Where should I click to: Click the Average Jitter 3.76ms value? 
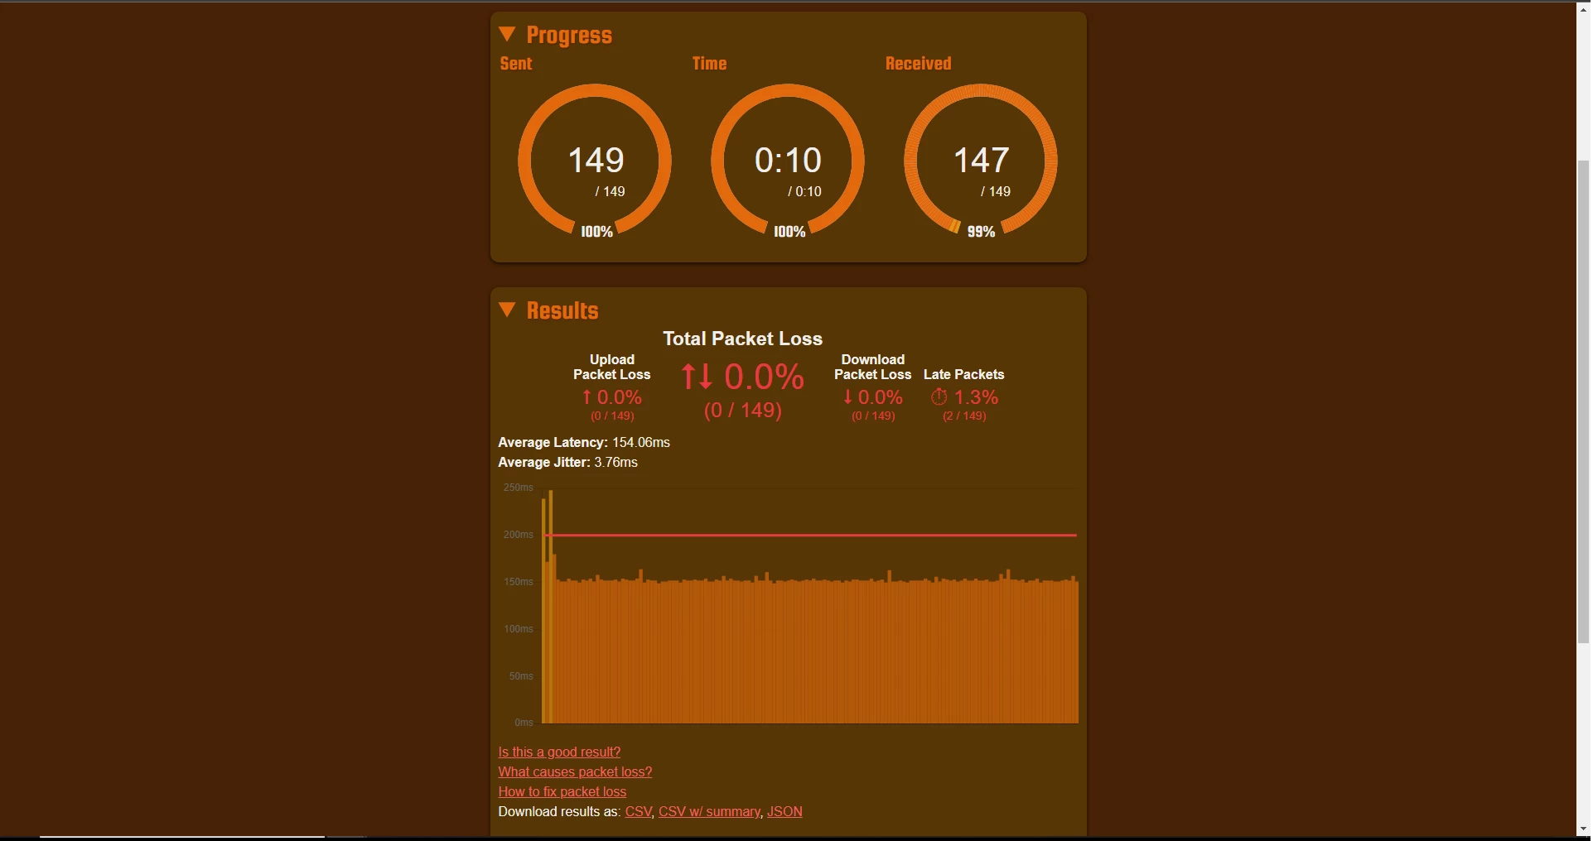tap(615, 463)
